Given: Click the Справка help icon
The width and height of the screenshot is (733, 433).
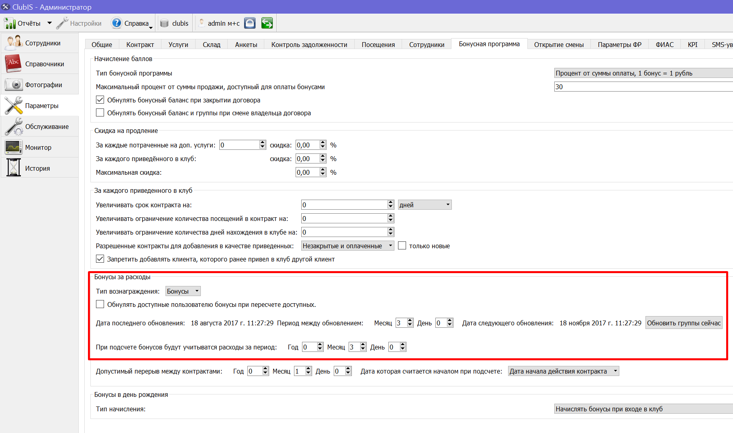Looking at the screenshot, I should pos(116,23).
